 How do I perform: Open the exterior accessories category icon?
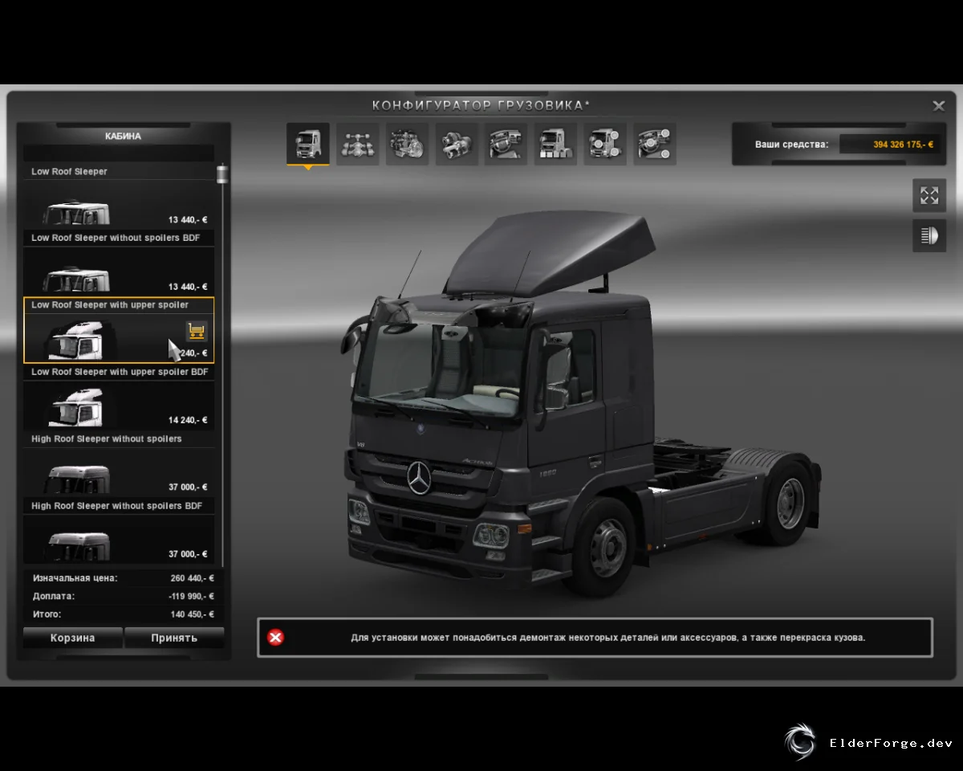(x=605, y=144)
